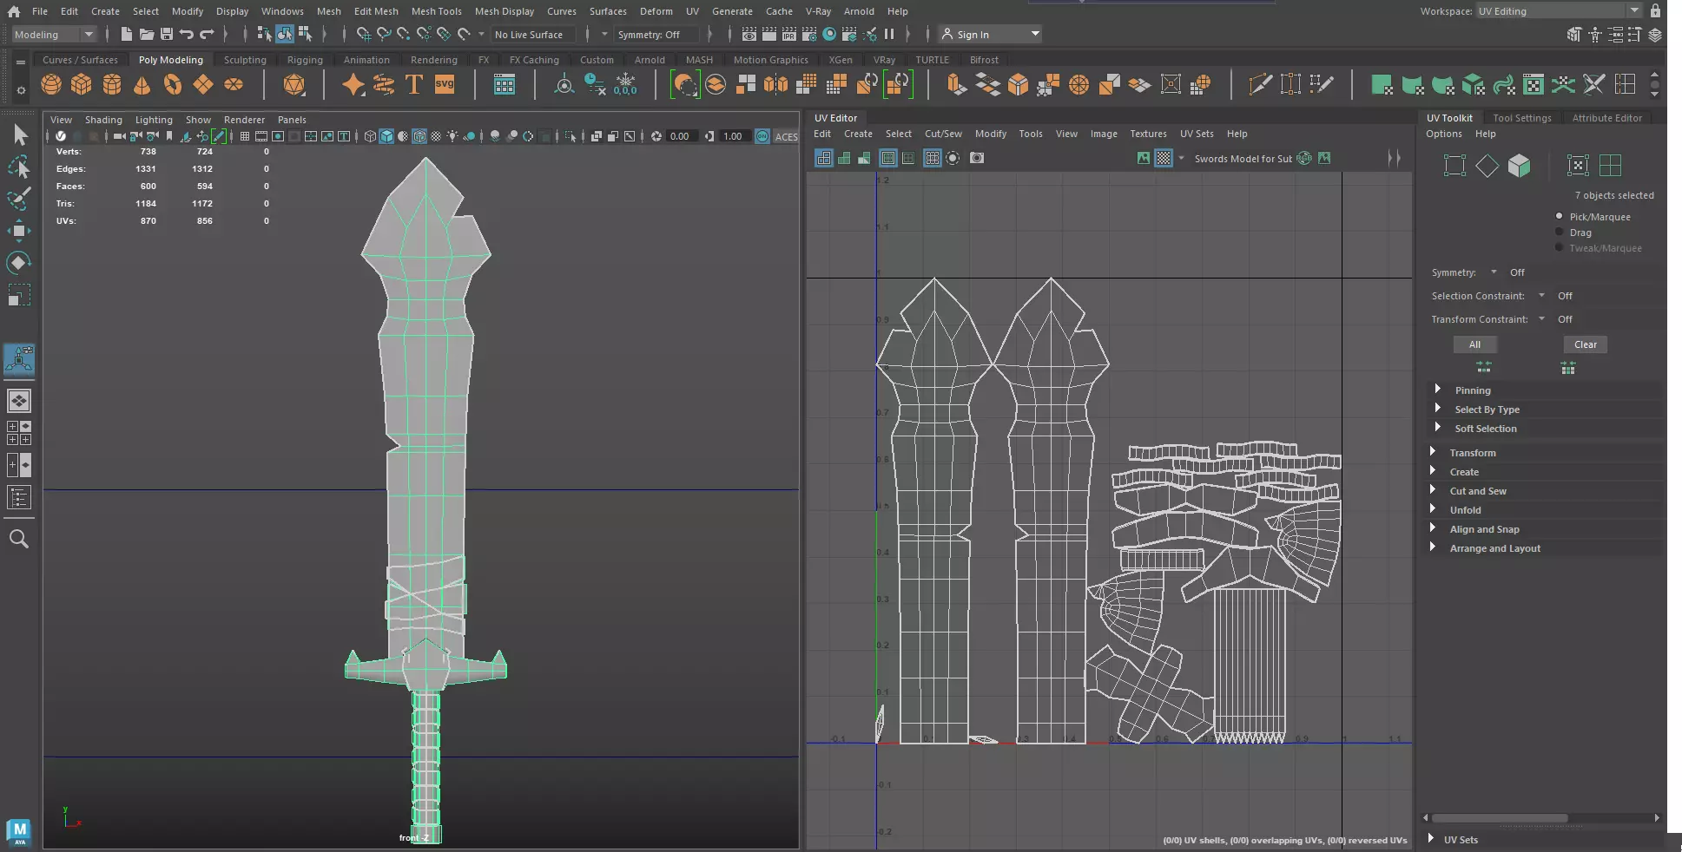This screenshot has width=1682, height=852.
Task: Select the Move tool in toolbox
Action: click(x=19, y=230)
